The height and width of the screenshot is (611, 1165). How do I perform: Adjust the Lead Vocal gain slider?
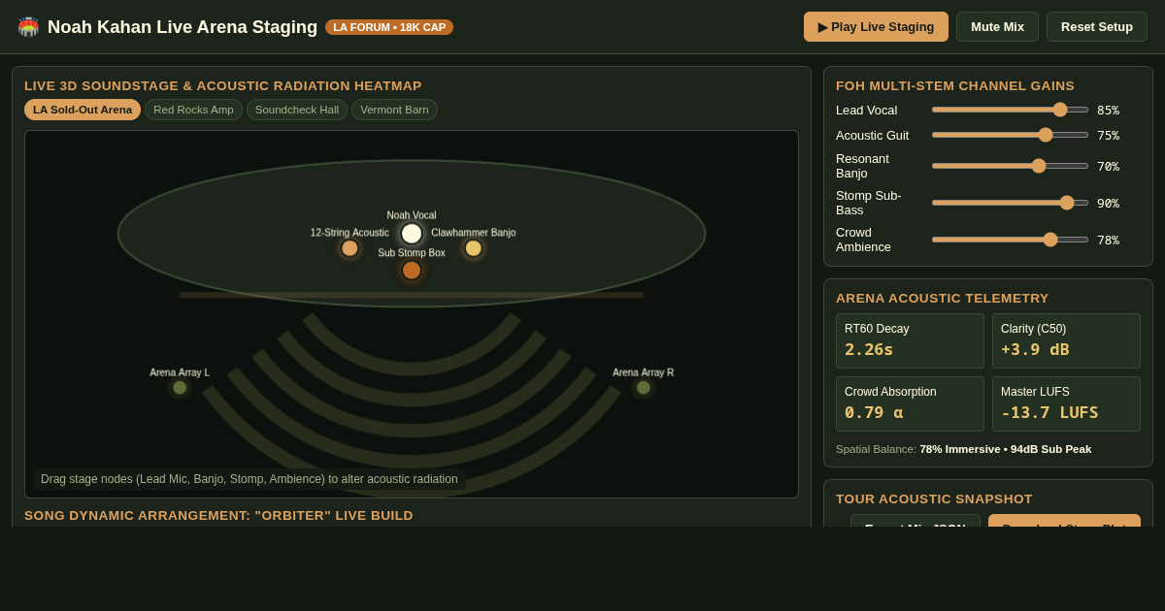[1010, 110]
